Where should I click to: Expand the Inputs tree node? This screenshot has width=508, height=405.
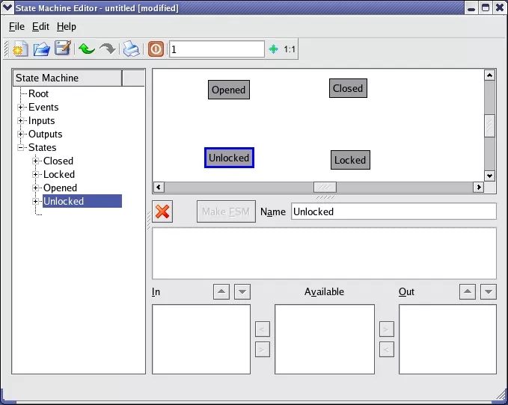[22, 121]
